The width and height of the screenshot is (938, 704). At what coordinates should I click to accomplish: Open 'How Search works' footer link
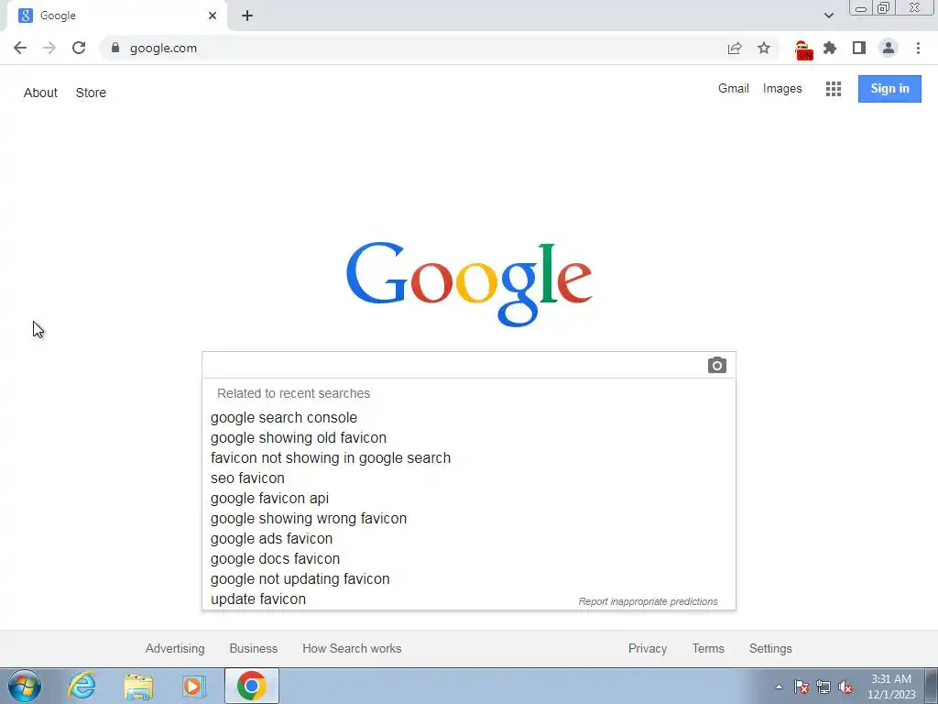[352, 648]
